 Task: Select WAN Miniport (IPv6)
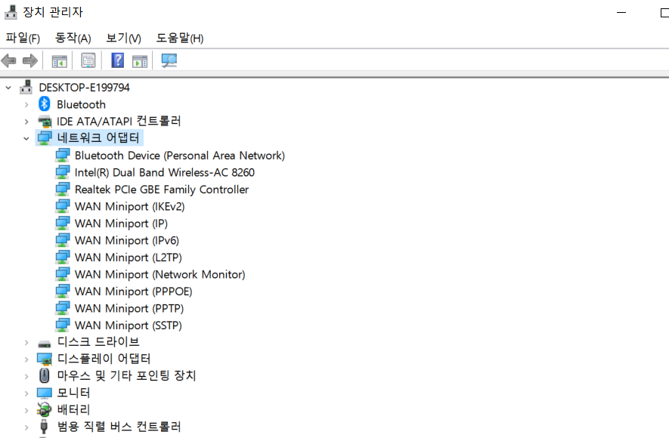click(x=127, y=240)
